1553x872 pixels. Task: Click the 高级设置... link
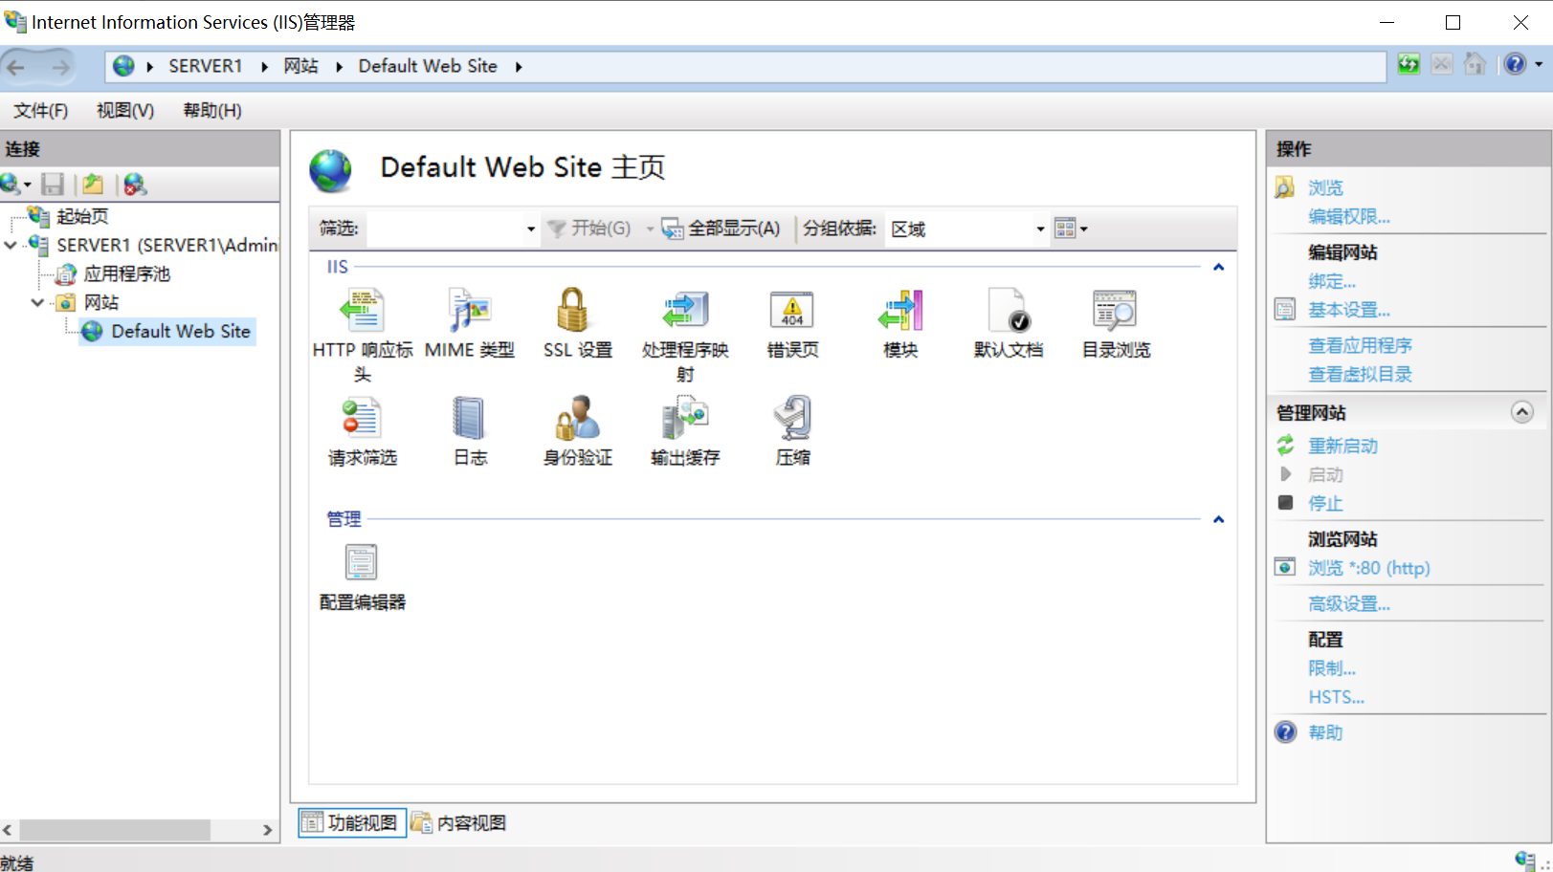tap(1349, 604)
